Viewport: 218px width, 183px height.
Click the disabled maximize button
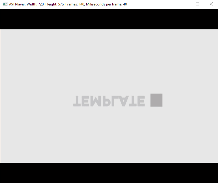coord(197,4)
